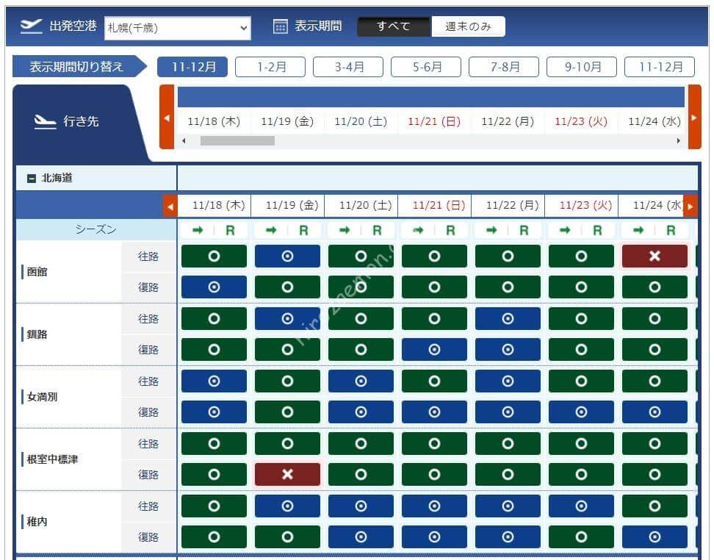
Task: Click orange previous-dates arrow in top date header
Action: (167, 117)
